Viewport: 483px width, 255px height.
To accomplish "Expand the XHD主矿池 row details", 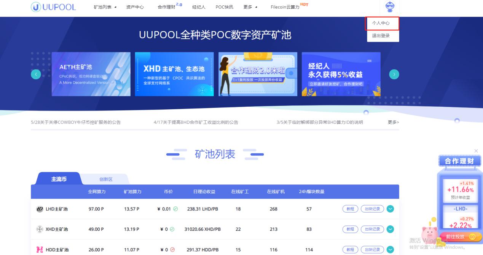I will 390,229.
